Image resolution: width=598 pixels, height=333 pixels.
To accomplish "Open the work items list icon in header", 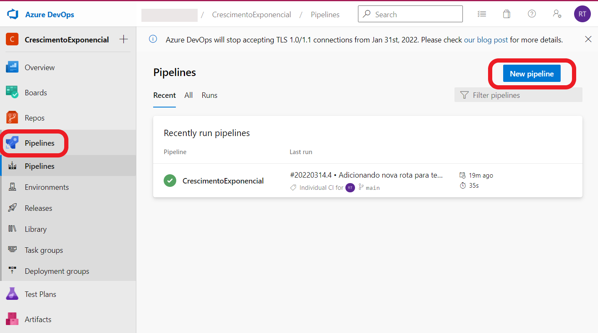I will [x=482, y=14].
